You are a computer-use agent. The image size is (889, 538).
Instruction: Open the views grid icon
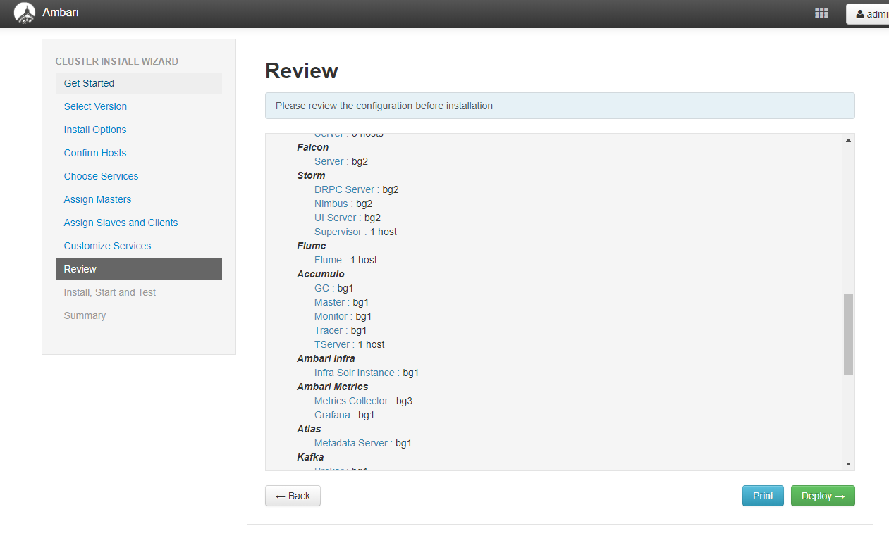pyautogui.click(x=821, y=13)
